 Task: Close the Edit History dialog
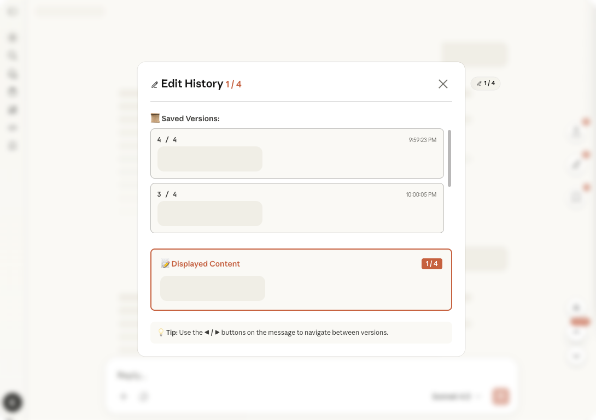tap(443, 84)
